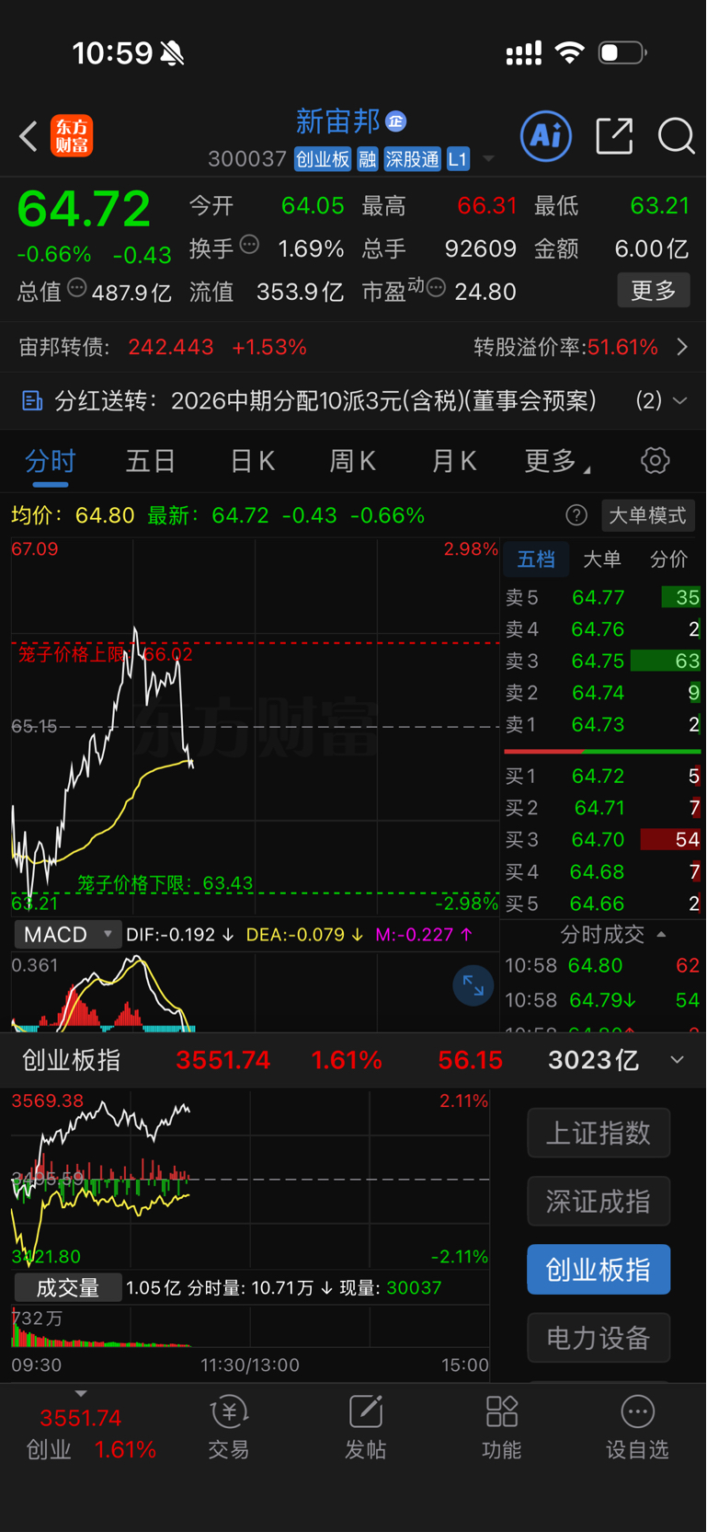Tap the buy-sell ratio bar

pyautogui.click(x=602, y=751)
